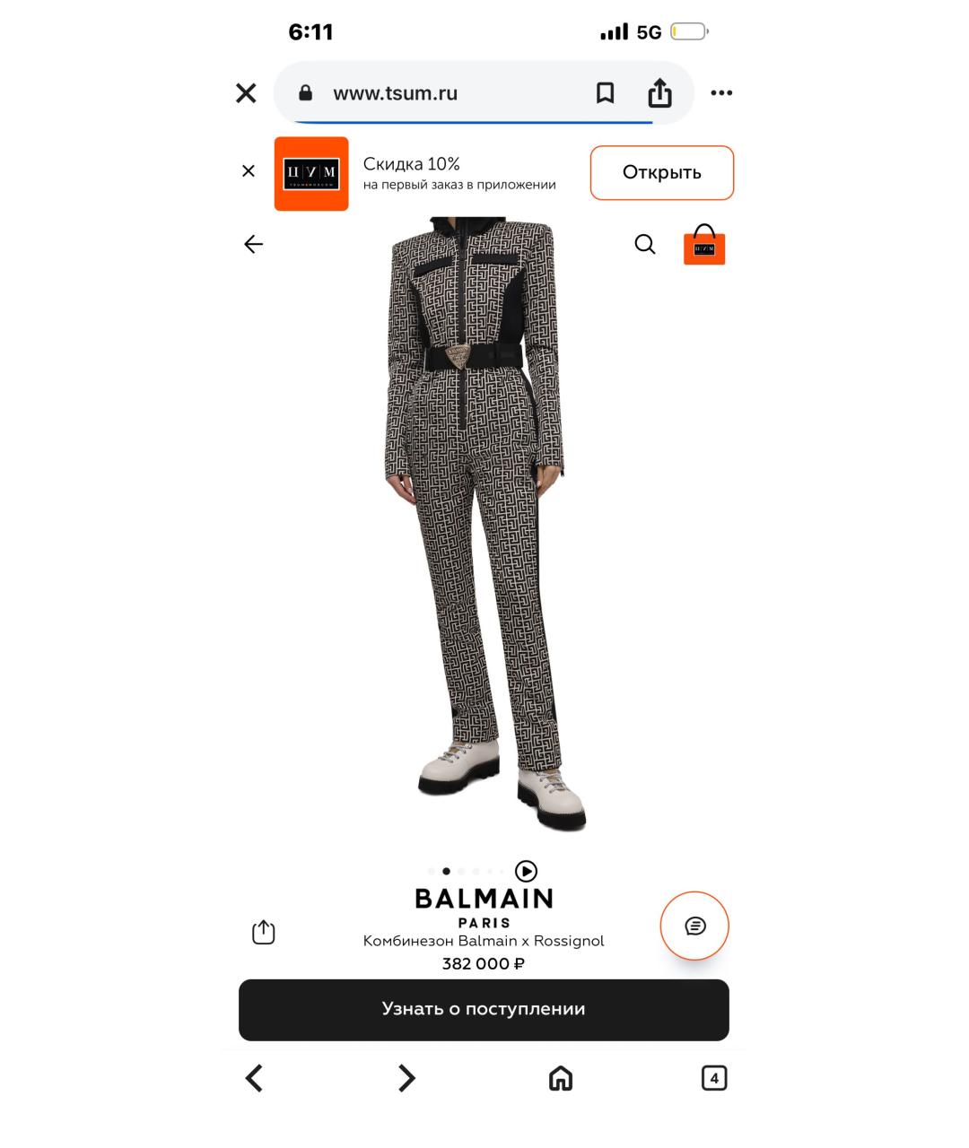Play the product video from gallery indicator
The width and height of the screenshot is (969, 1148).
click(x=526, y=871)
